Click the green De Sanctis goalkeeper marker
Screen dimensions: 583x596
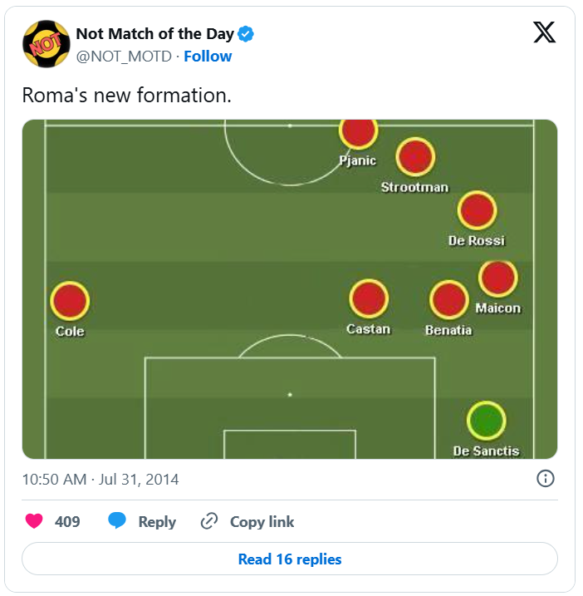click(486, 421)
